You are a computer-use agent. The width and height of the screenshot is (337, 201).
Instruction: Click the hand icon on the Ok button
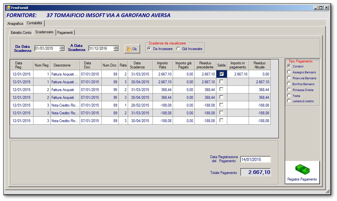pyautogui.click(x=129, y=49)
